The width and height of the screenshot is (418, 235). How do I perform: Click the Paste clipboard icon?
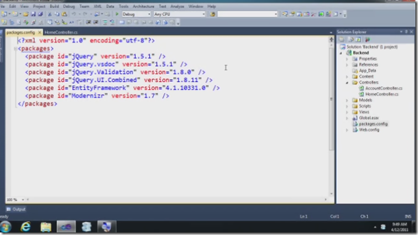64,14
